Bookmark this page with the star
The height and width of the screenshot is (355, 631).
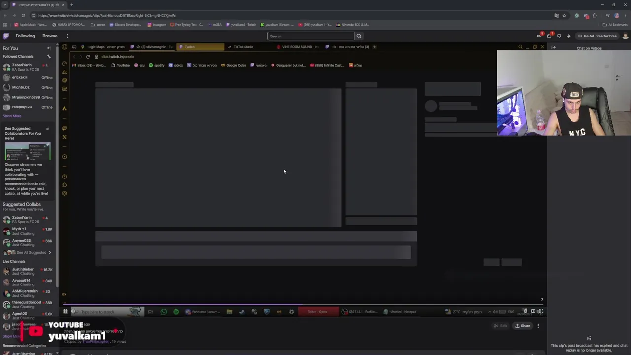point(564,15)
